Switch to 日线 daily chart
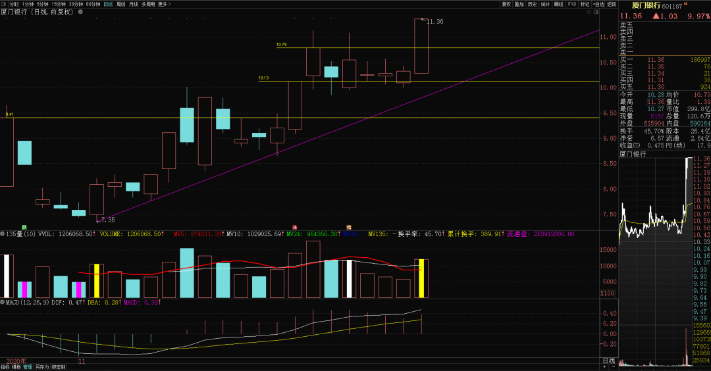 pyautogui.click(x=108, y=4)
